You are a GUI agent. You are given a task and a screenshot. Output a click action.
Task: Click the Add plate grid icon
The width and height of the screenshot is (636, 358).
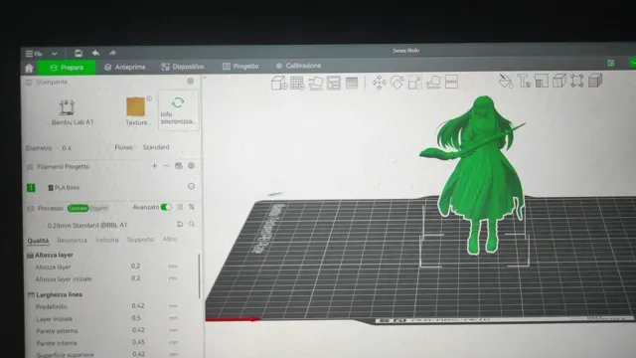pyautogui.click(x=297, y=83)
